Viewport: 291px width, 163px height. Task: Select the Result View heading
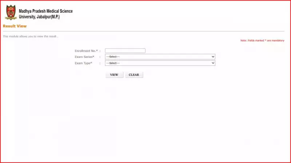(15, 26)
